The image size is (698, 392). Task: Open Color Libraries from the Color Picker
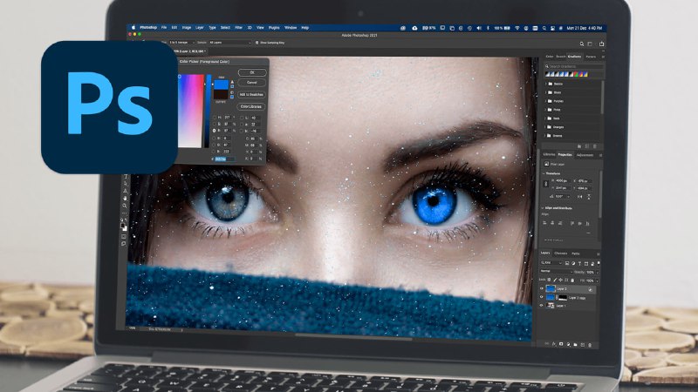(x=252, y=106)
